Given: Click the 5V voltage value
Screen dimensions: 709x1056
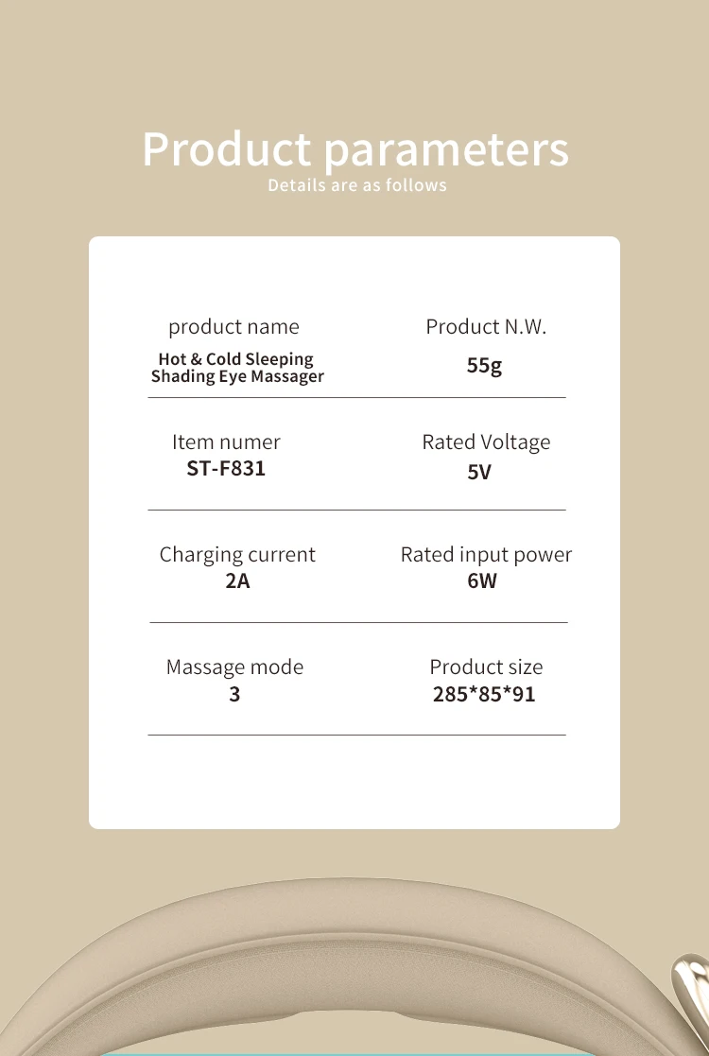Looking at the screenshot, I should tap(479, 472).
